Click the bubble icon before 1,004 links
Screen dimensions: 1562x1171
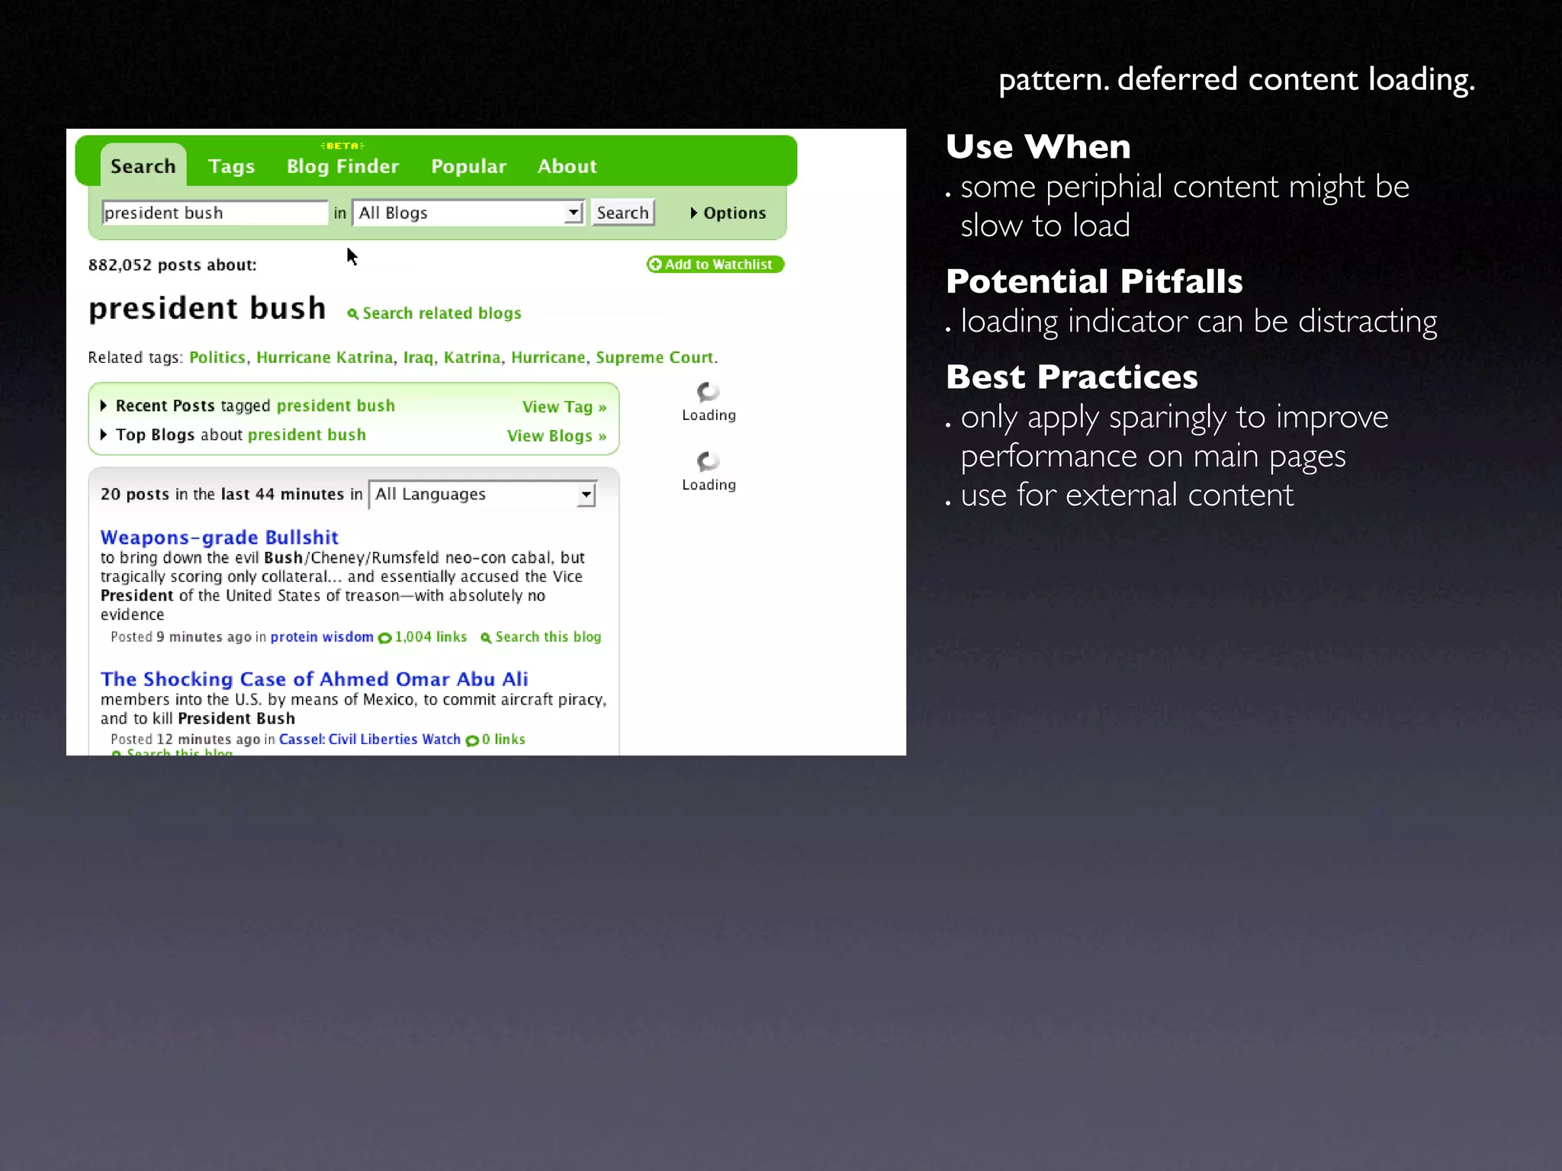click(384, 638)
